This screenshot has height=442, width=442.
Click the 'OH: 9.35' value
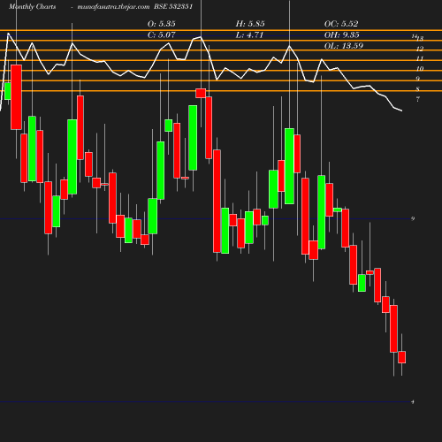pyautogui.click(x=342, y=34)
